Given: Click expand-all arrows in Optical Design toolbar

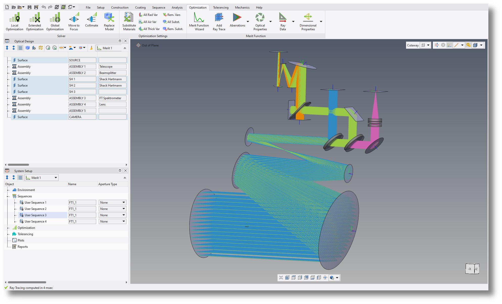Looking at the screenshot, I should [x=7, y=48].
